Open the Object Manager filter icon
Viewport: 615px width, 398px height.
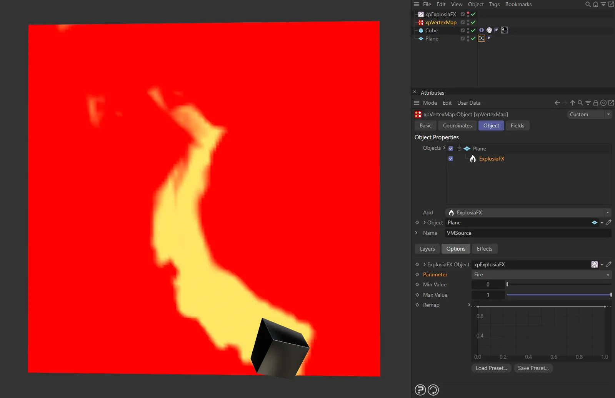603,4
